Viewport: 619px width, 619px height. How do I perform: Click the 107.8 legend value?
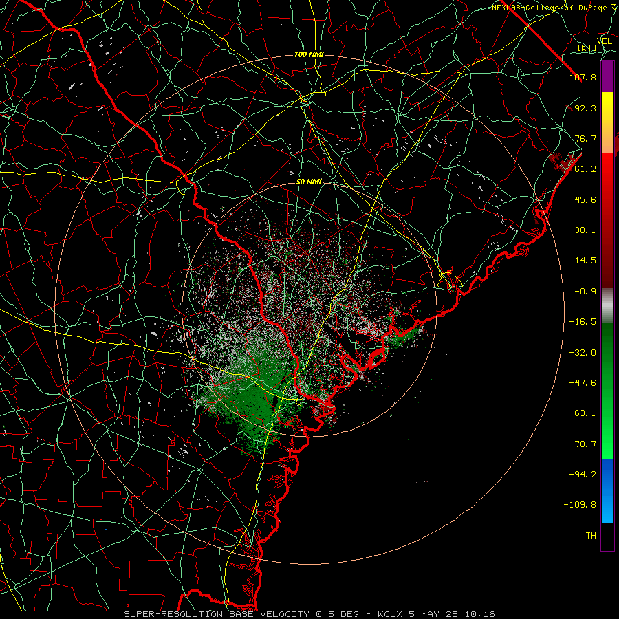pos(583,77)
